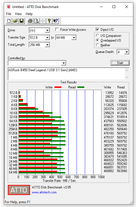Expand Transfer Size maximum 64 MB dropdown
This screenshot has width=136, height=207.
click(74, 38)
